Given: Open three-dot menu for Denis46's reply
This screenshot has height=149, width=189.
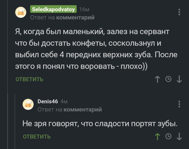Looking at the screenshot, I should 179,104.
